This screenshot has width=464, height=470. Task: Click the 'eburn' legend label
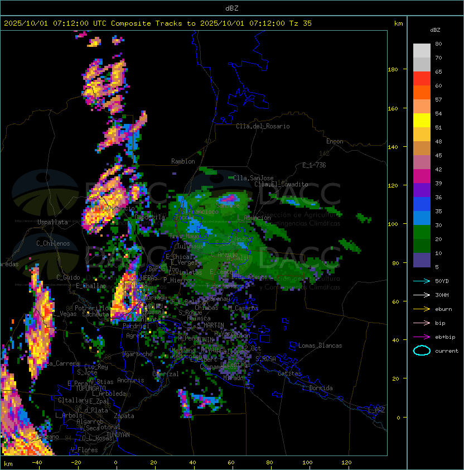(443, 309)
